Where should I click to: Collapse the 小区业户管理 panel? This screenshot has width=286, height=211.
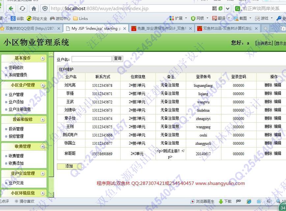[43, 85]
